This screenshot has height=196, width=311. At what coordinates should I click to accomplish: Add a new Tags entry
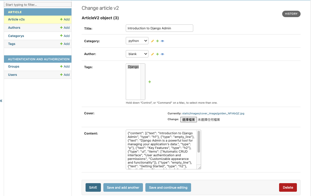[65, 44]
